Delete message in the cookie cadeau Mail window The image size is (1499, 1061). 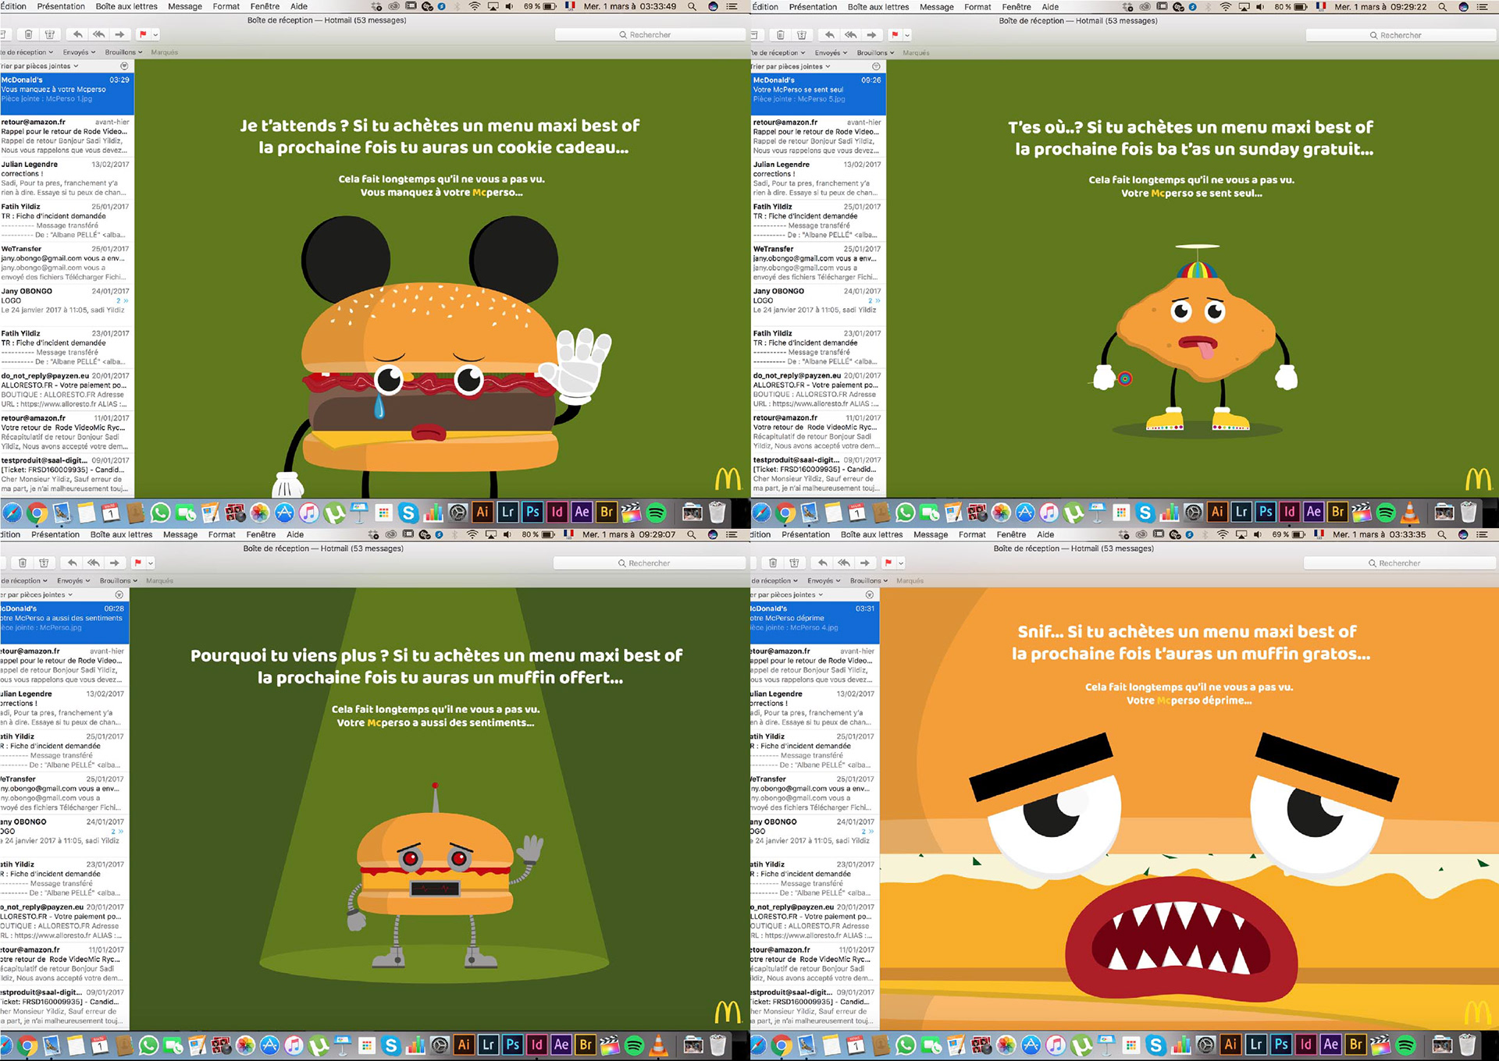click(x=29, y=34)
